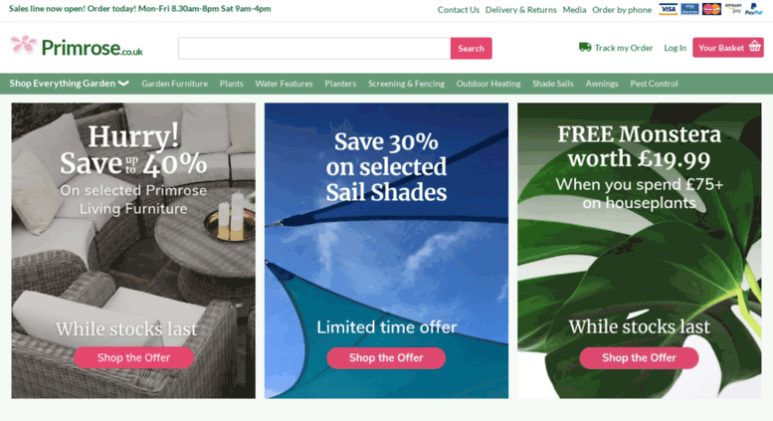Viewport: 773px width, 421px height.
Task: Open the Garden Furniture menu
Action: click(x=174, y=84)
